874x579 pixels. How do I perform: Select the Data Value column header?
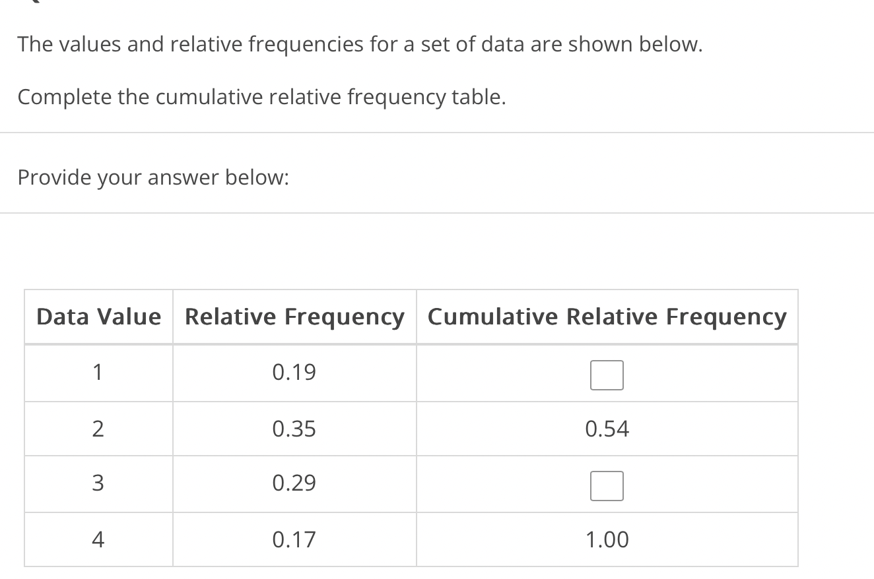point(98,317)
